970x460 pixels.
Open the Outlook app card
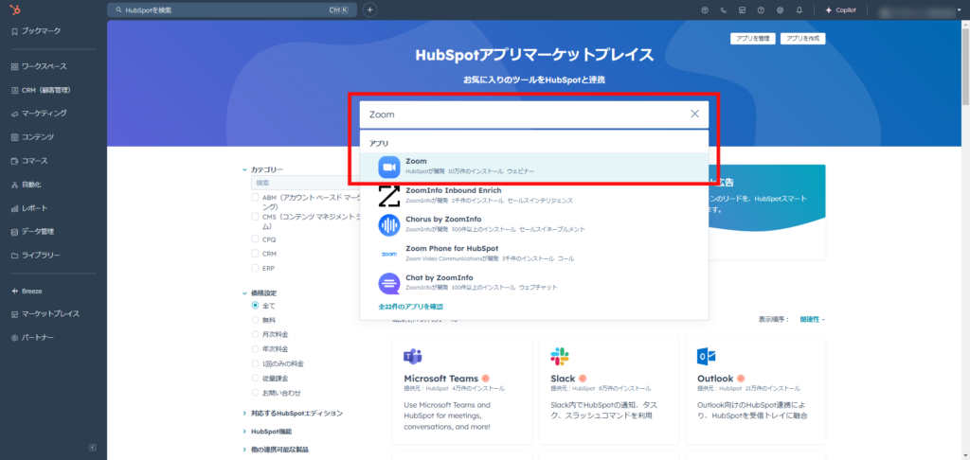[x=755, y=390]
